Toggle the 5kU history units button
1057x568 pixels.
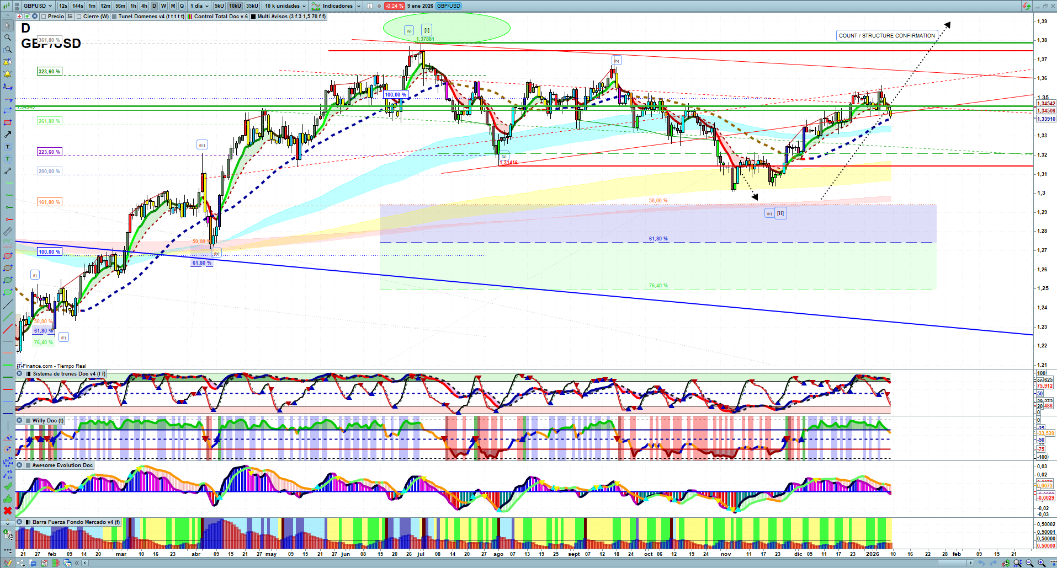[x=219, y=6]
